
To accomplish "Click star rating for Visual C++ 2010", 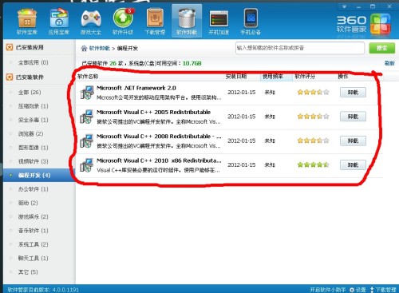I will pyautogui.click(x=313, y=165).
